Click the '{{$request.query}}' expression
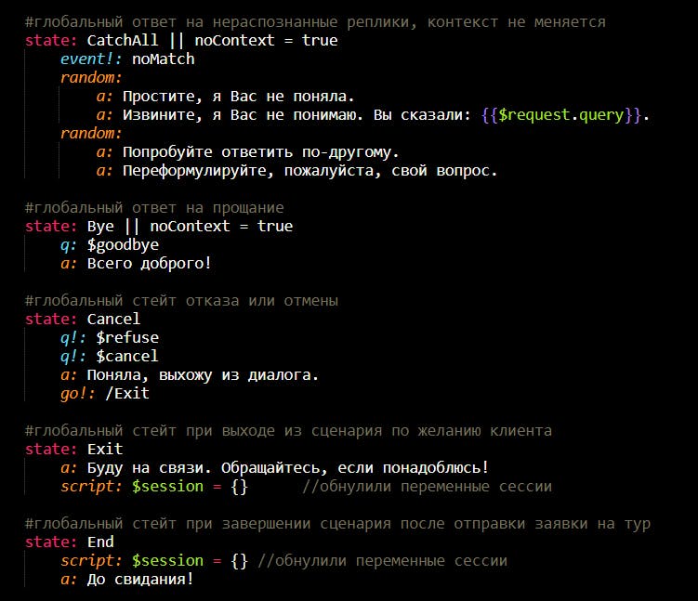The height and width of the screenshot is (601, 698). point(560,115)
